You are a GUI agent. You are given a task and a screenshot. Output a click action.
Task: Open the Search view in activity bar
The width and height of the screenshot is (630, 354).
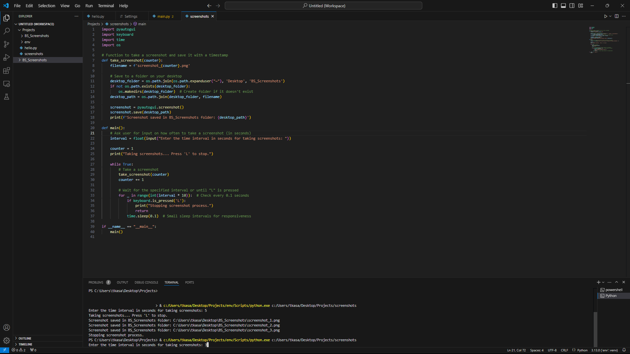coord(6,31)
